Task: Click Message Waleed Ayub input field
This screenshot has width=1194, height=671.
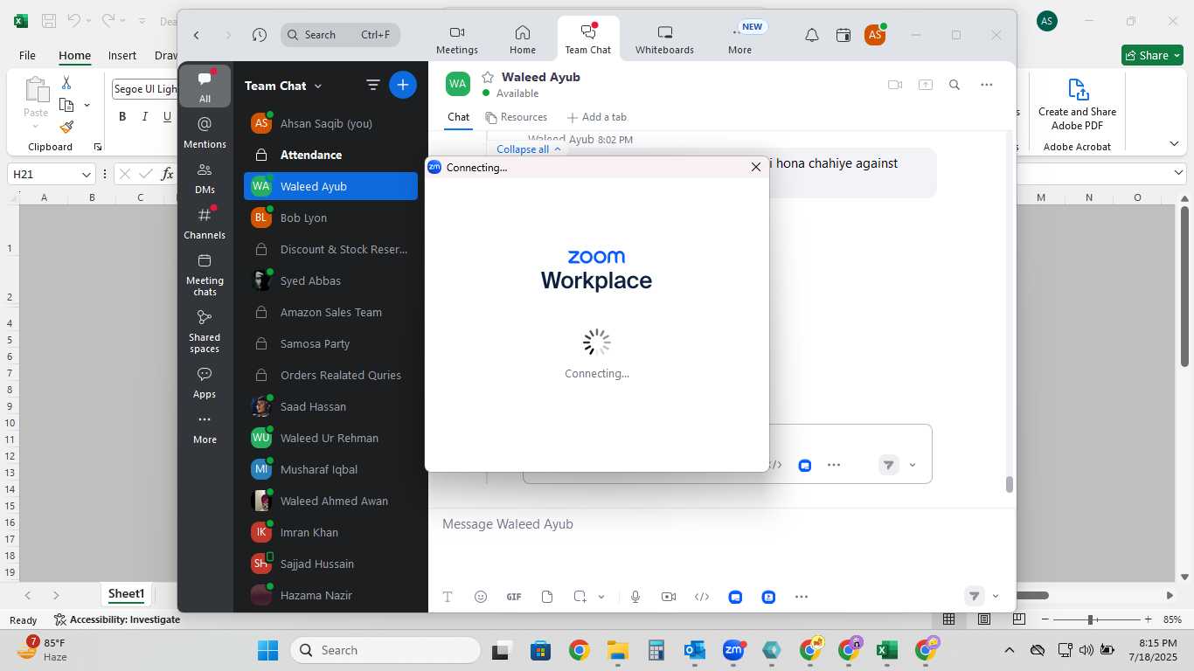Action: 722,524
